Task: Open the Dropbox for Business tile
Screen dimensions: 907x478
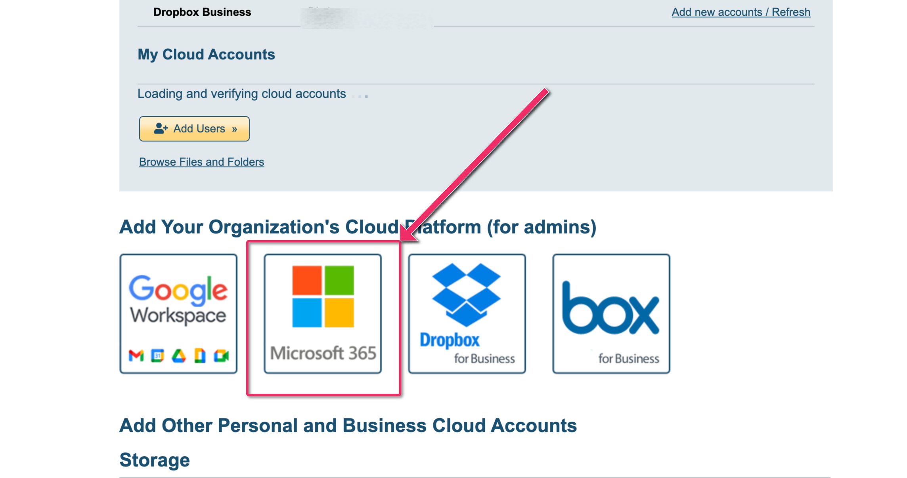Action: coord(467,314)
